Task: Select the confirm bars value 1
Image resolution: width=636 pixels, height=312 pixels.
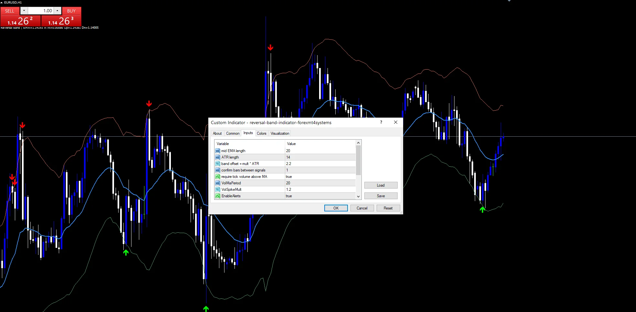Action: point(320,170)
